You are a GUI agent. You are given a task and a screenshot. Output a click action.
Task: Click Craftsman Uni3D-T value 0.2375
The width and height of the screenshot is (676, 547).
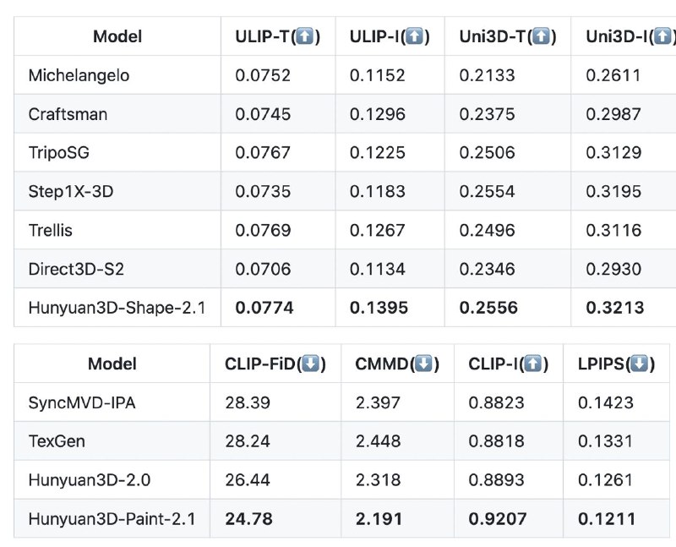click(x=488, y=114)
